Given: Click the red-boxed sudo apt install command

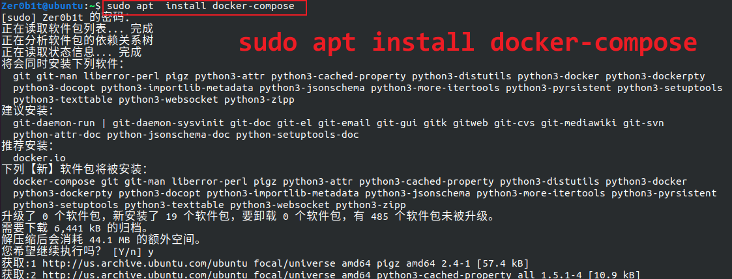Looking at the screenshot, I should 203,7.
